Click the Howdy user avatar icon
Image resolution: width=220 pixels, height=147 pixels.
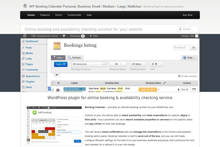tap(197, 36)
